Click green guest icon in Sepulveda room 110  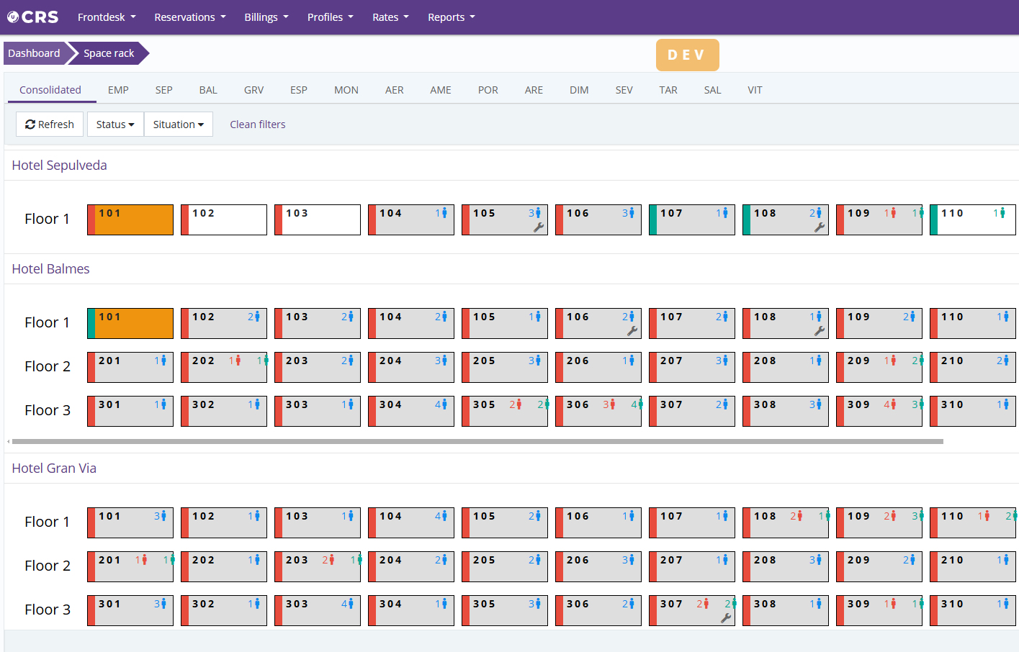(1002, 213)
